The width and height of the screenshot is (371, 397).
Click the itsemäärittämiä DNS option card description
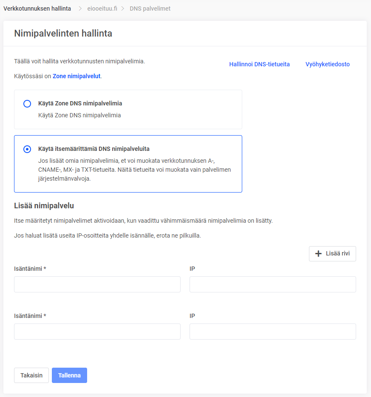(x=134, y=170)
